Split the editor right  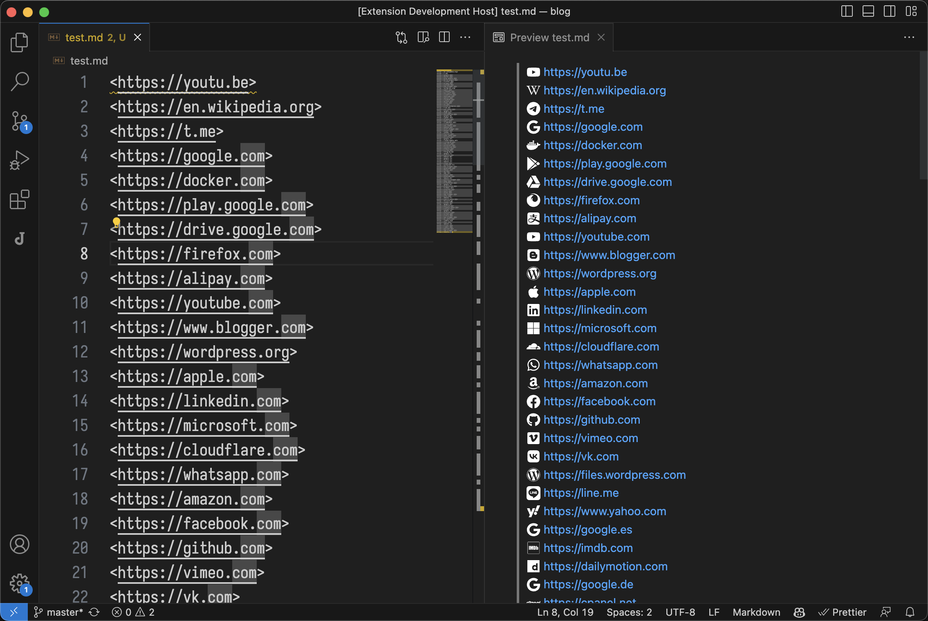pyautogui.click(x=444, y=38)
